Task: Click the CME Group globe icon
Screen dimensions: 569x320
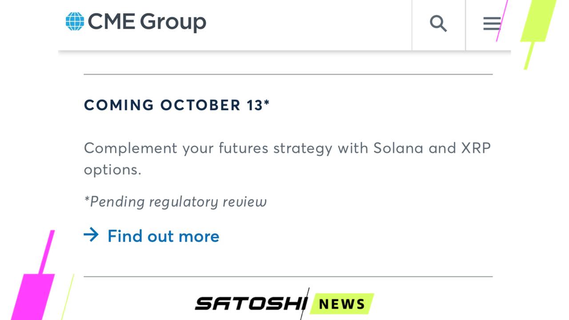Action: [x=75, y=21]
